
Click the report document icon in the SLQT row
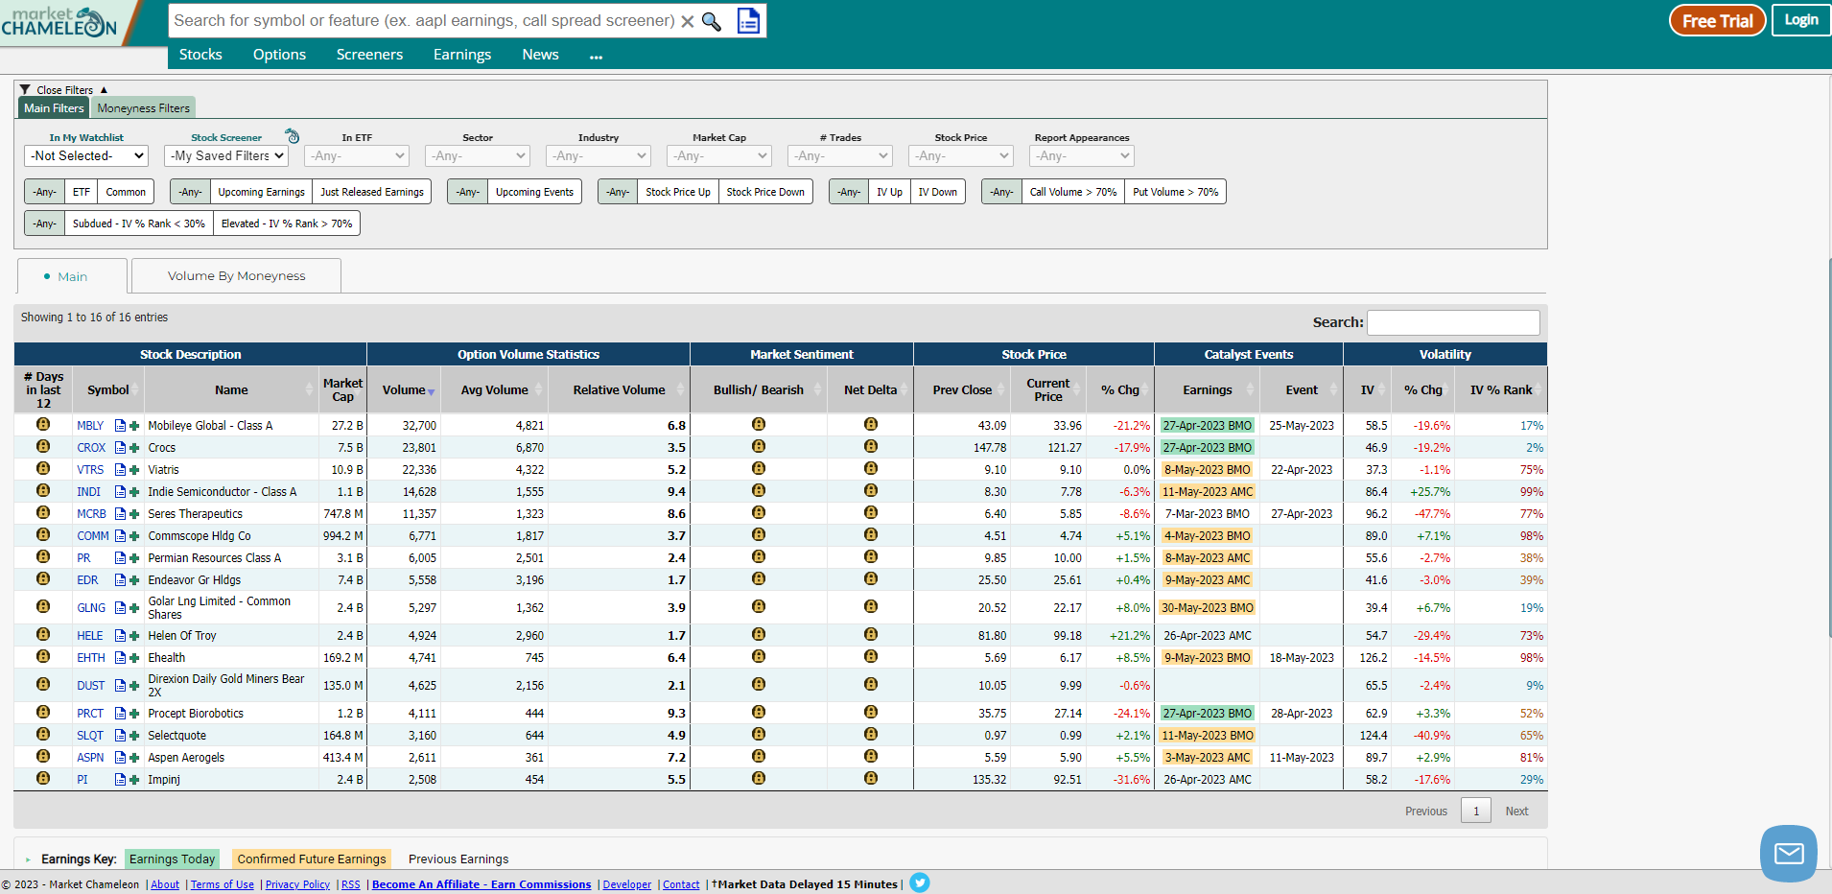click(x=120, y=736)
